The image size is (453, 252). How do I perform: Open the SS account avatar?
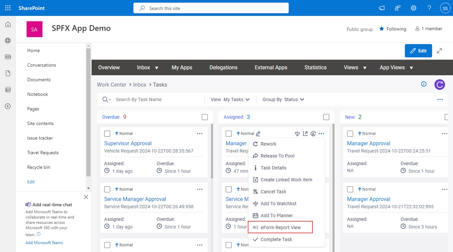(445, 8)
